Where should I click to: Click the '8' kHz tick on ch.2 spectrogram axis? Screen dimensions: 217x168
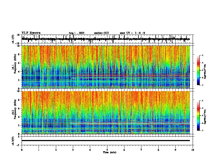(x=19, y=100)
